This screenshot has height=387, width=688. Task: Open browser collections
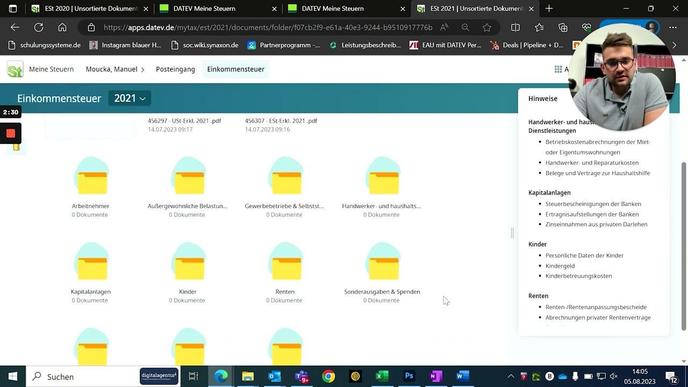tap(563, 27)
